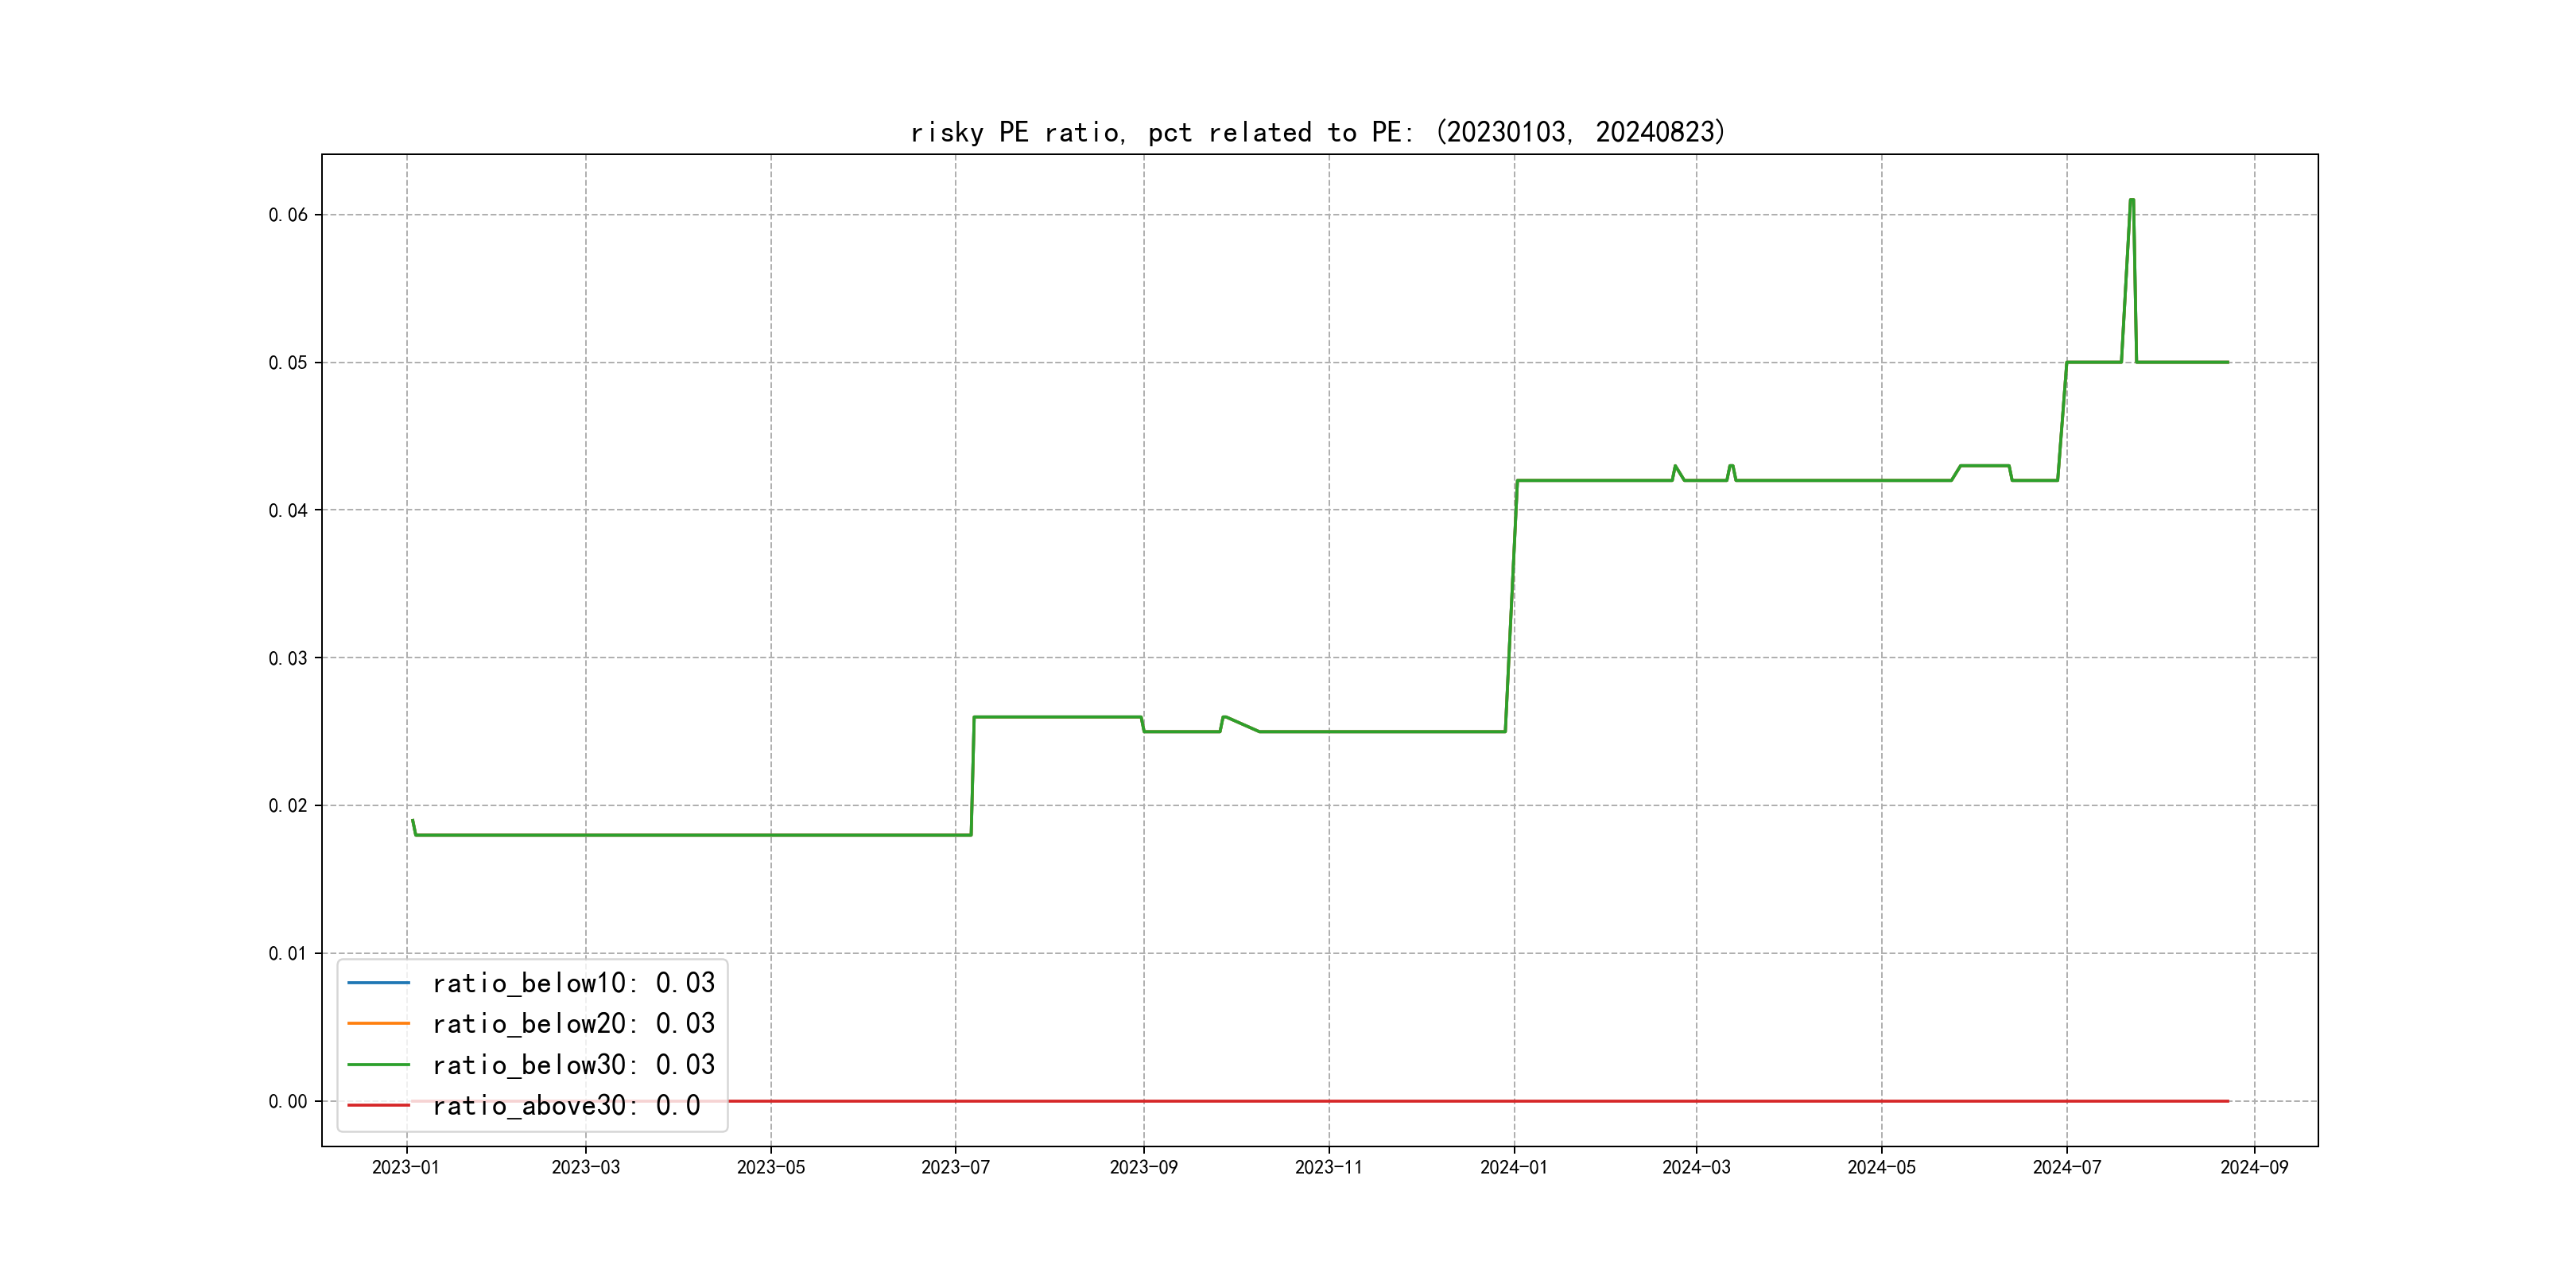Click the 2024-01 x-axis tick label

tap(1514, 1167)
